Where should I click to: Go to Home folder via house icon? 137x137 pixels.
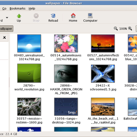coord(73,15)
